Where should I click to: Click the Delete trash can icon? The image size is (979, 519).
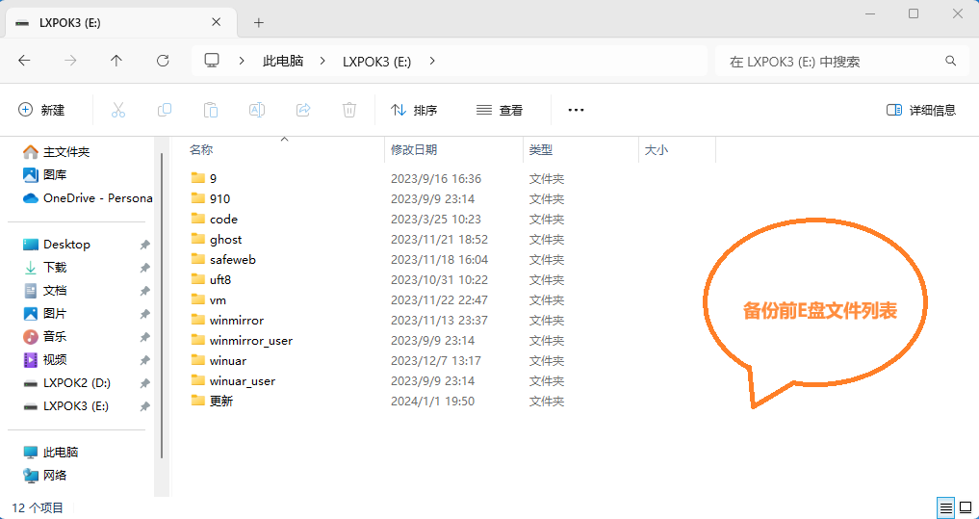click(x=349, y=110)
